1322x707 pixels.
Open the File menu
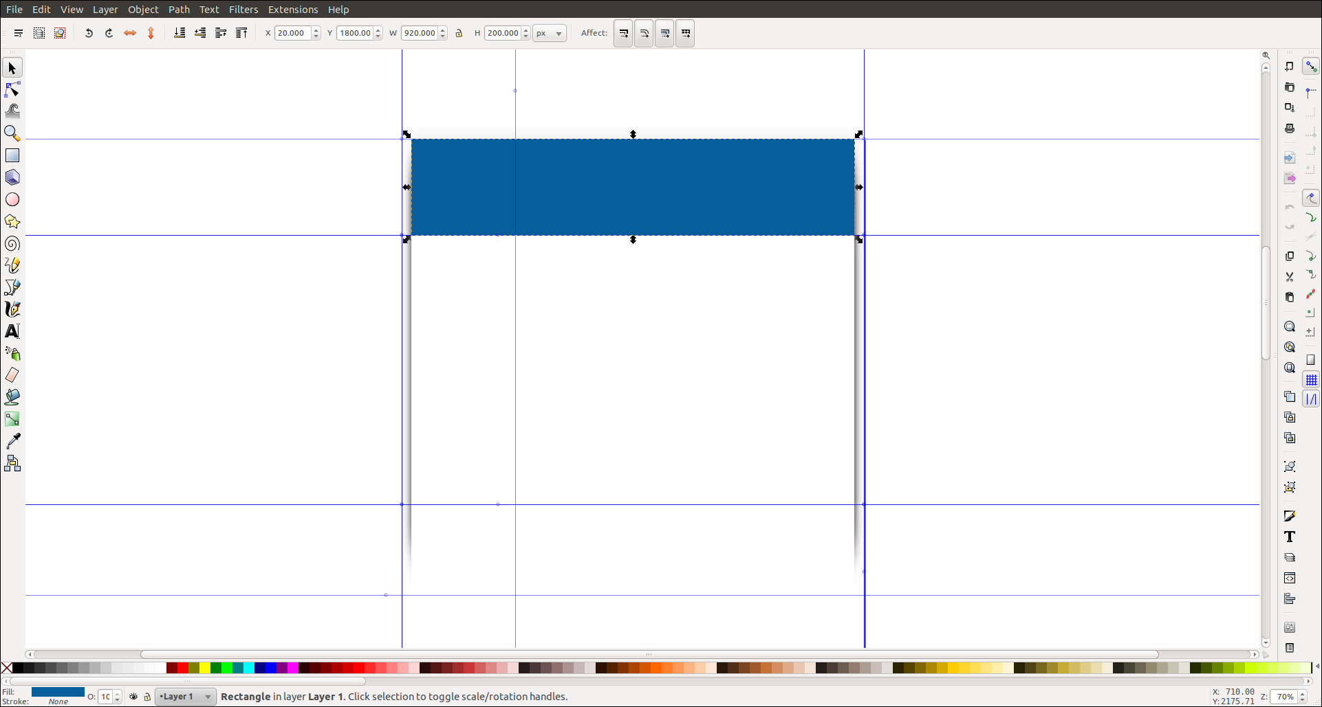14,10
